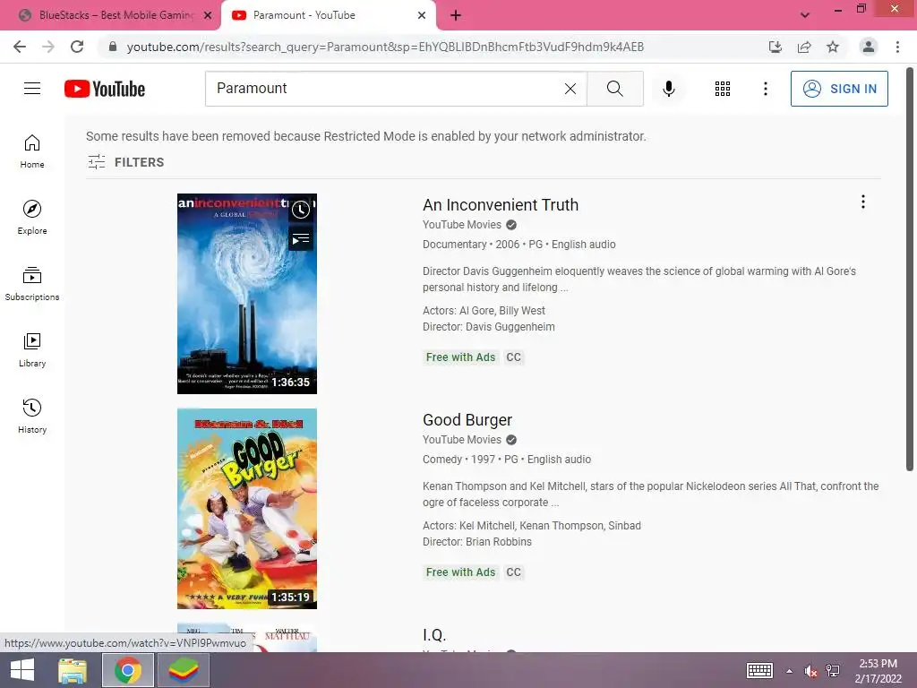Open the FILTERS options

click(x=125, y=162)
